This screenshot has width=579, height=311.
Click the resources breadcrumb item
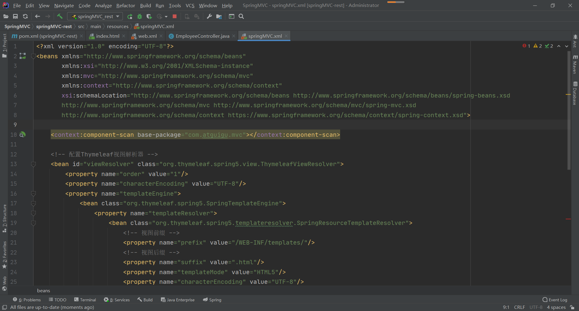(x=118, y=26)
